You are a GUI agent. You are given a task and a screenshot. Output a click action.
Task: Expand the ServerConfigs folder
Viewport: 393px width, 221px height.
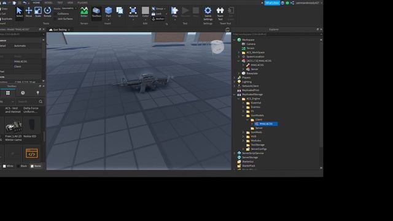tap(243, 149)
